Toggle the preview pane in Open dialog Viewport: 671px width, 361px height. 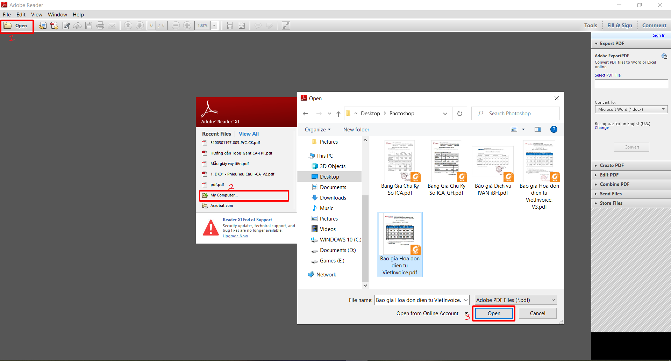click(538, 129)
